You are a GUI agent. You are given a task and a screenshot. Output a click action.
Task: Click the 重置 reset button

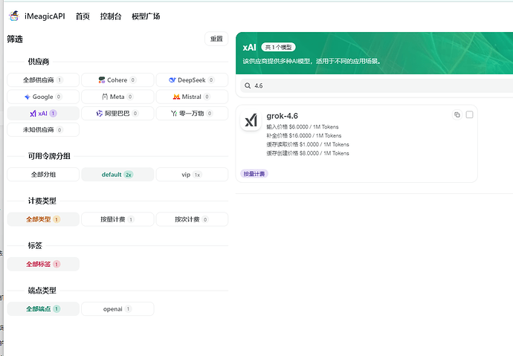[x=216, y=39]
